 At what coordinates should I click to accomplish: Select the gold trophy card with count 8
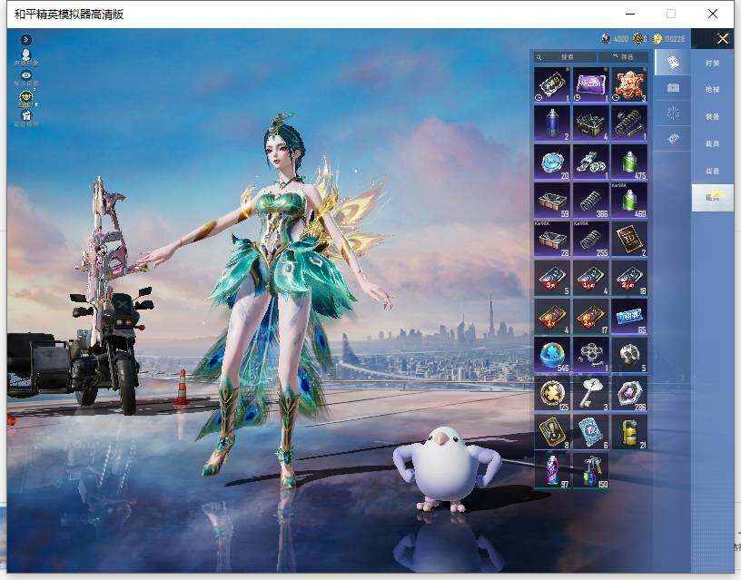[552, 432]
